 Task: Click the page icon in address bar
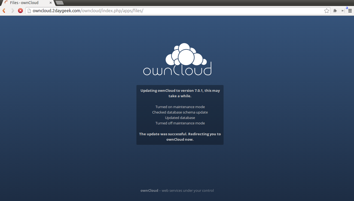29,11
